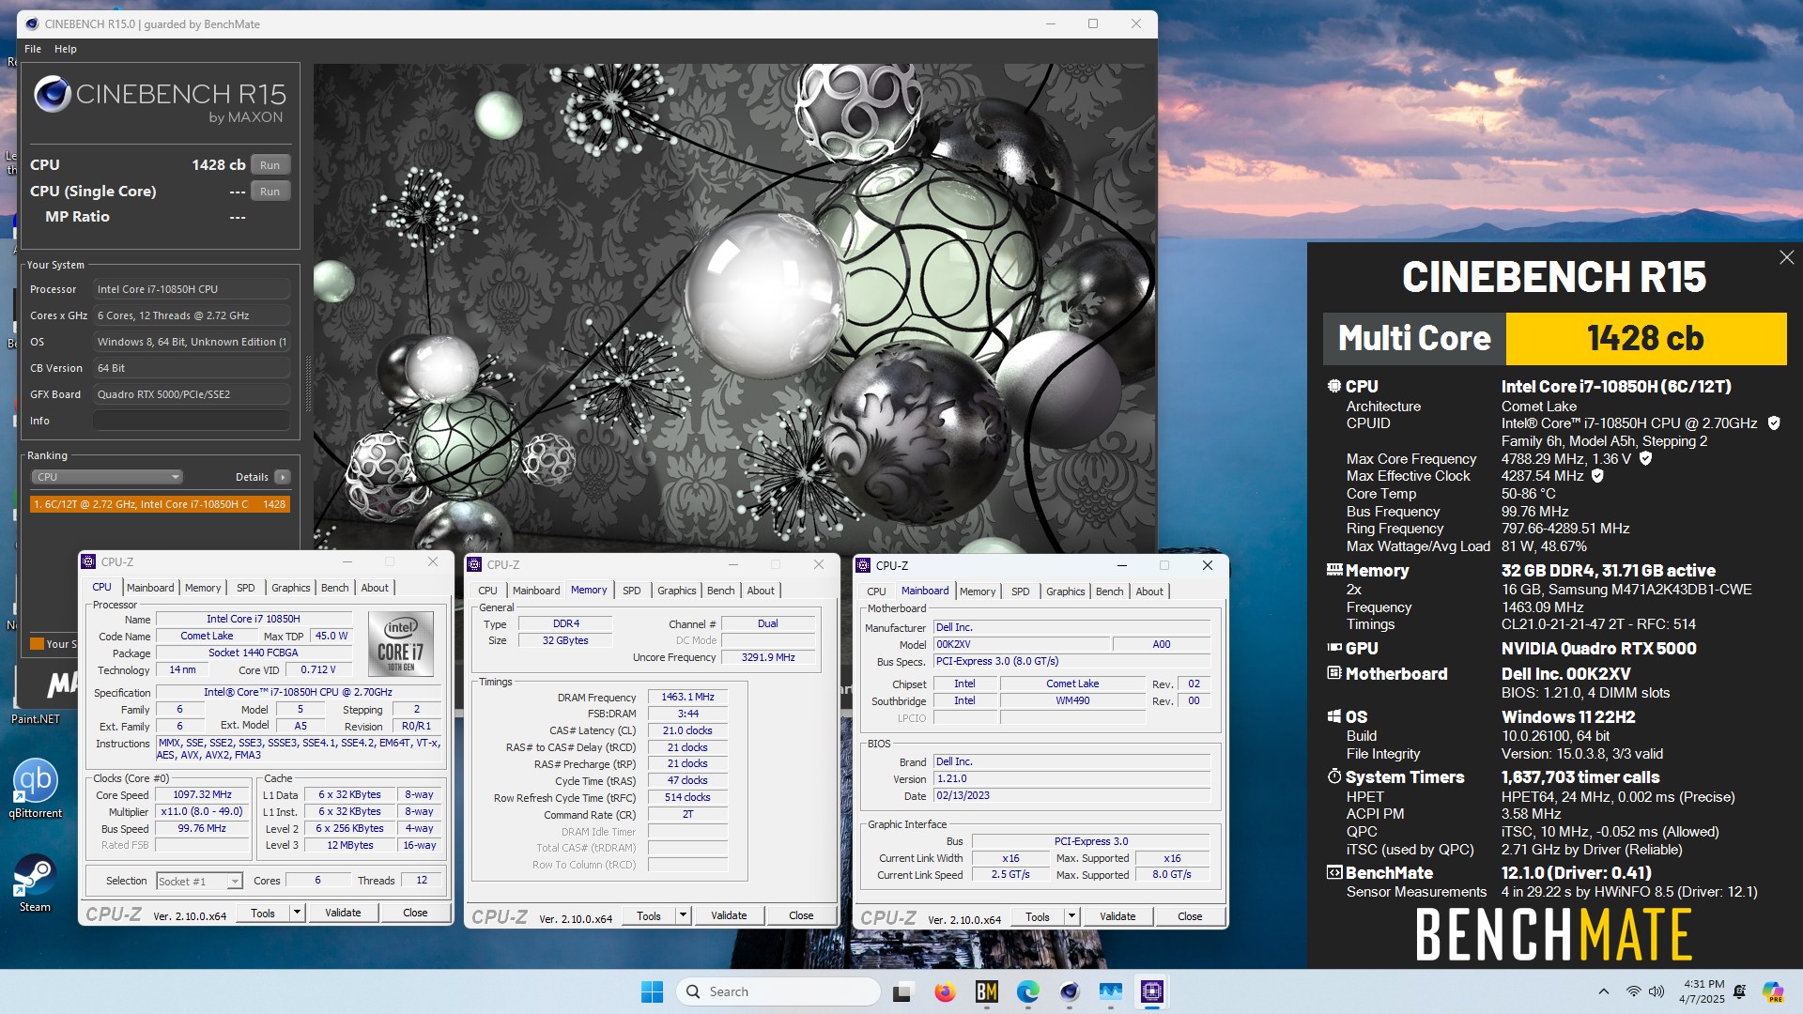Click Graphics tab in right CPU-Z window
Image resolution: width=1803 pixels, height=1014 pixels.
(x=1065, y=591)
